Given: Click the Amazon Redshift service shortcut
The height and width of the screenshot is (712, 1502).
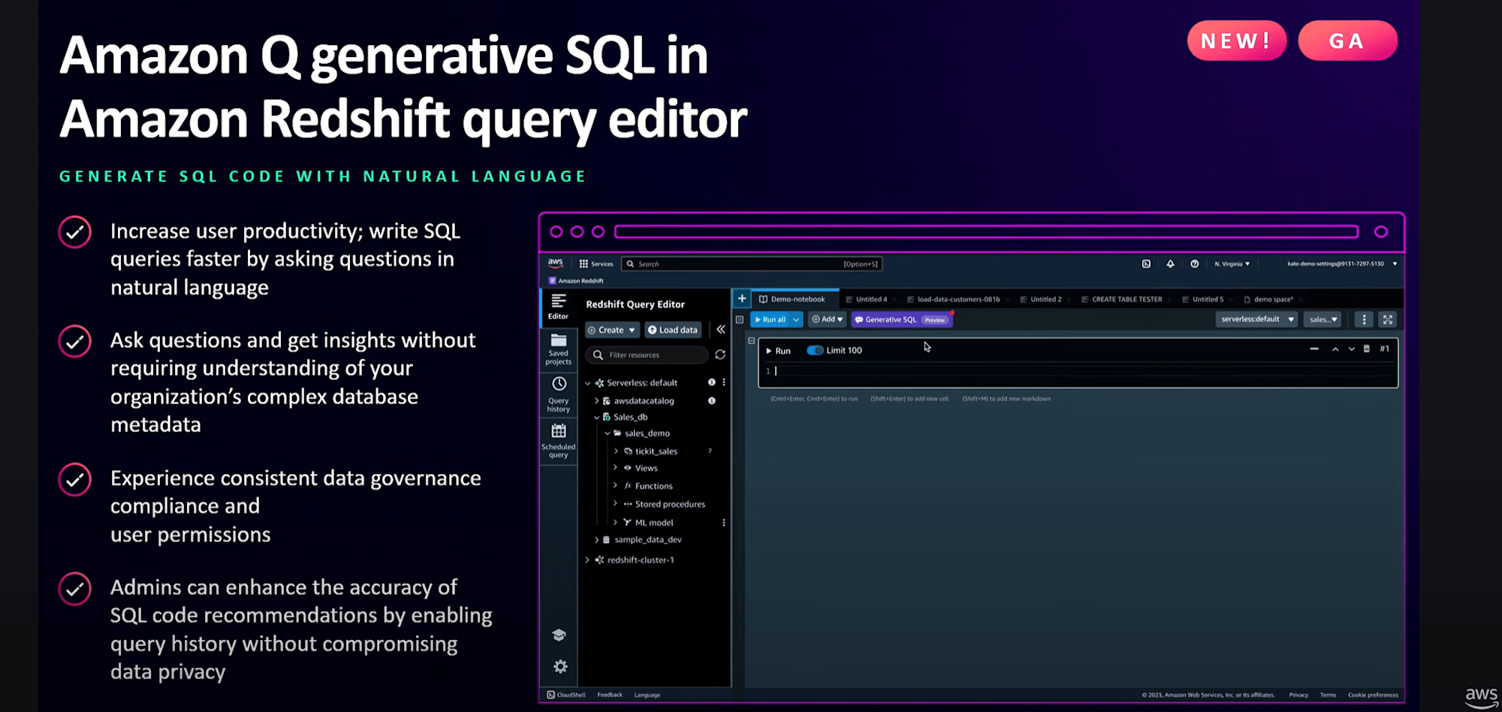Looking at the screenshot, I should point(576,281).
